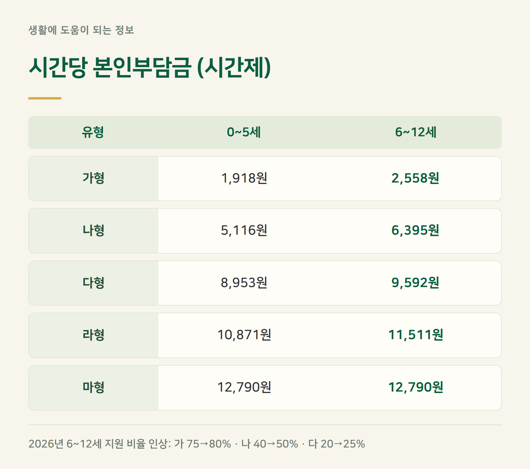Viewport: 530px width, 469px height.
Task: Select the 6,395원 cell
Action: (x=415, y=231)
